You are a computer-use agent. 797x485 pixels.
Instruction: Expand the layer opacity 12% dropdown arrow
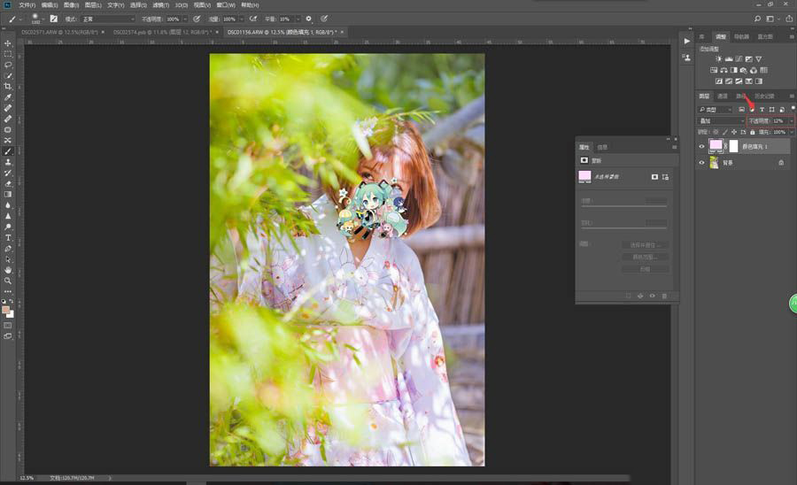pos(791,121)
